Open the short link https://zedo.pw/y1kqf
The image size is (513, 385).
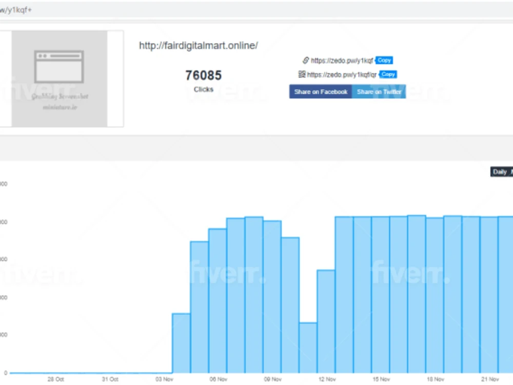click(x=342, y=61)
